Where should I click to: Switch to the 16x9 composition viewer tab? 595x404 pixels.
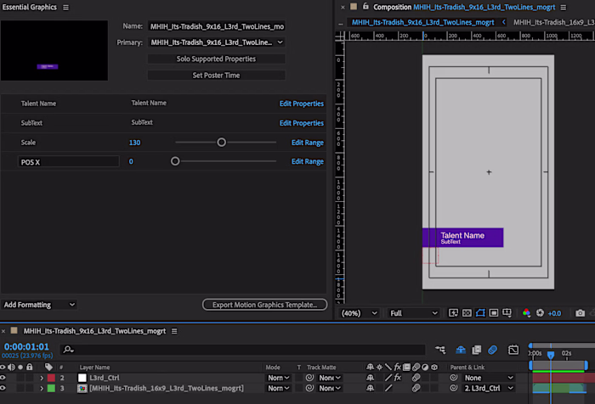pos(553,22)
